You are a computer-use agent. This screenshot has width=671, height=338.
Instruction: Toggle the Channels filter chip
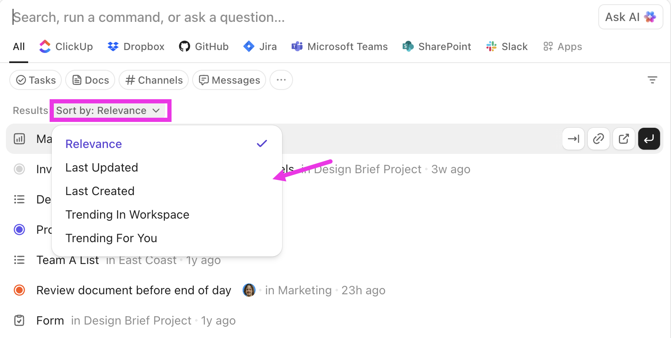point(154,80)
